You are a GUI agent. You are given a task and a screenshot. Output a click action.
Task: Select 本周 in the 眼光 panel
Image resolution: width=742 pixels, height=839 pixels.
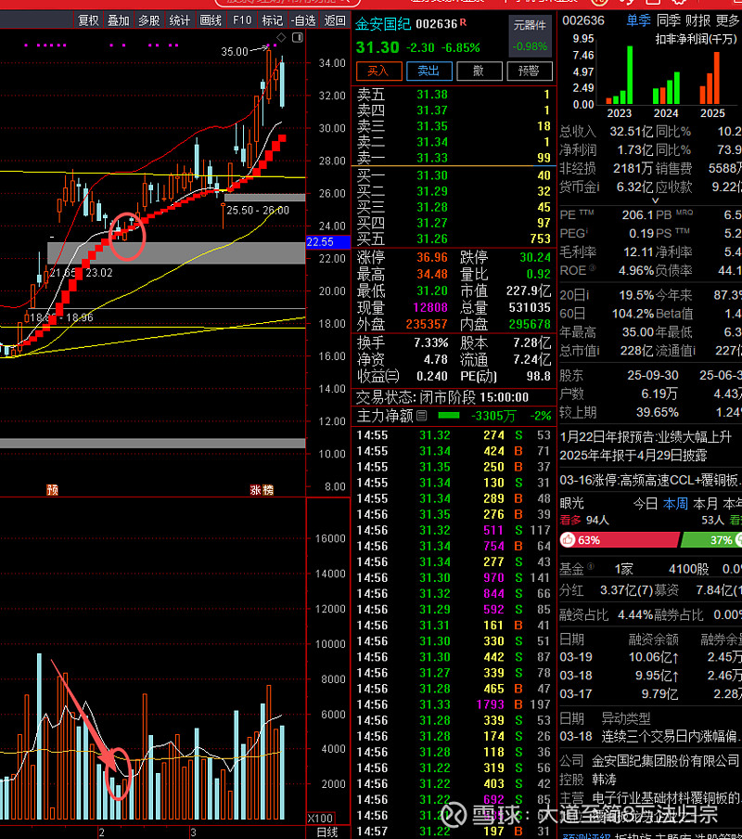pos(675,504)
